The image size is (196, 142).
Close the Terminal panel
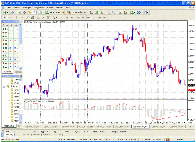2,130
